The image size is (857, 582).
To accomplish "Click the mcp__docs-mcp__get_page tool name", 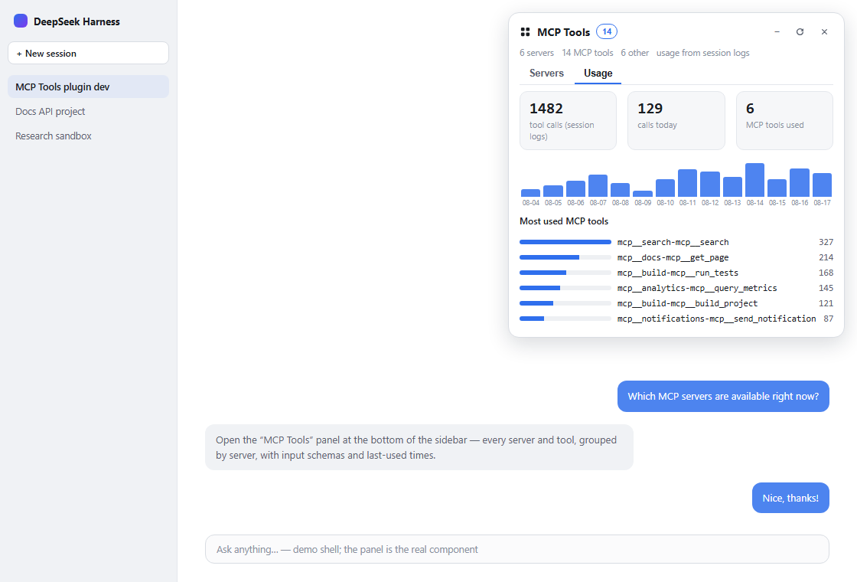I will click(x=673, y=257).
